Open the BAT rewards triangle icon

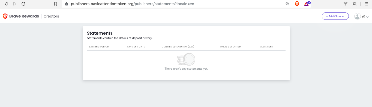point(307,4)
